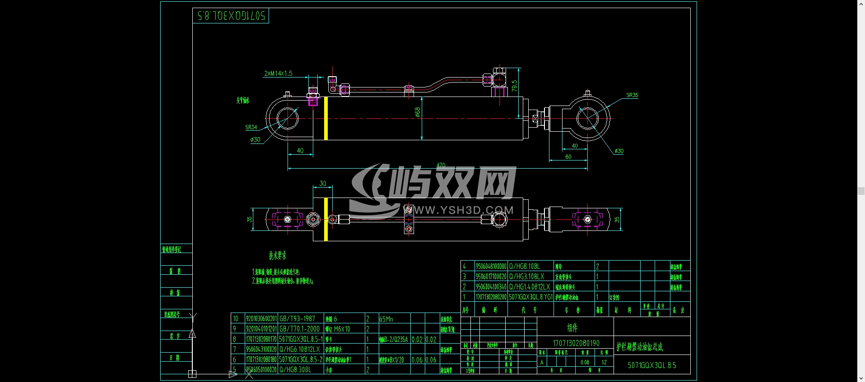Image resolution: width=865 pixels, height=382 pixels.
Task: Click '9201040101201' code cell
Action: click(261, 329)
